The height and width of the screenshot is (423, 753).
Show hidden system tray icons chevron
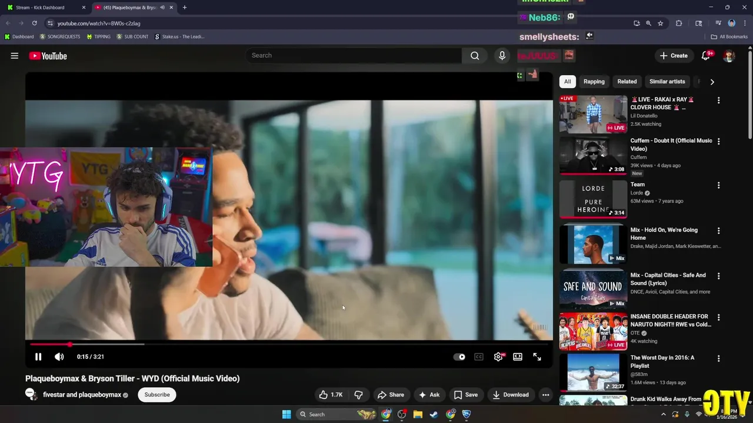[x=664, y=414]
